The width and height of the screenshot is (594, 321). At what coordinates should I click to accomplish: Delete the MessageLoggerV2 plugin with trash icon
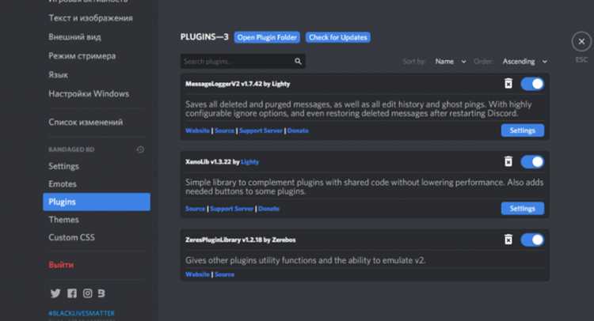[x=508, y=84]
